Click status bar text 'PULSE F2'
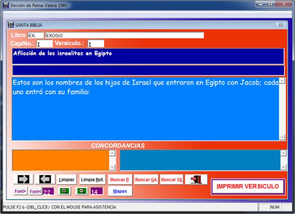The image size is (295, 214). 12,207
